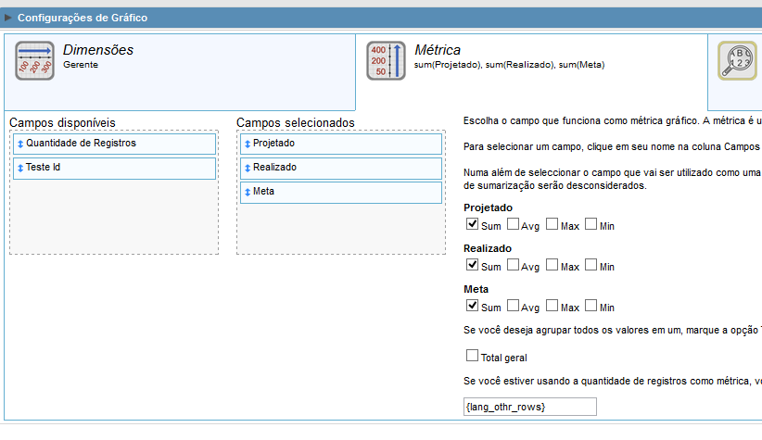Open the Métrica tab
This screenshot has width=762, height=440.
(438, 50)
